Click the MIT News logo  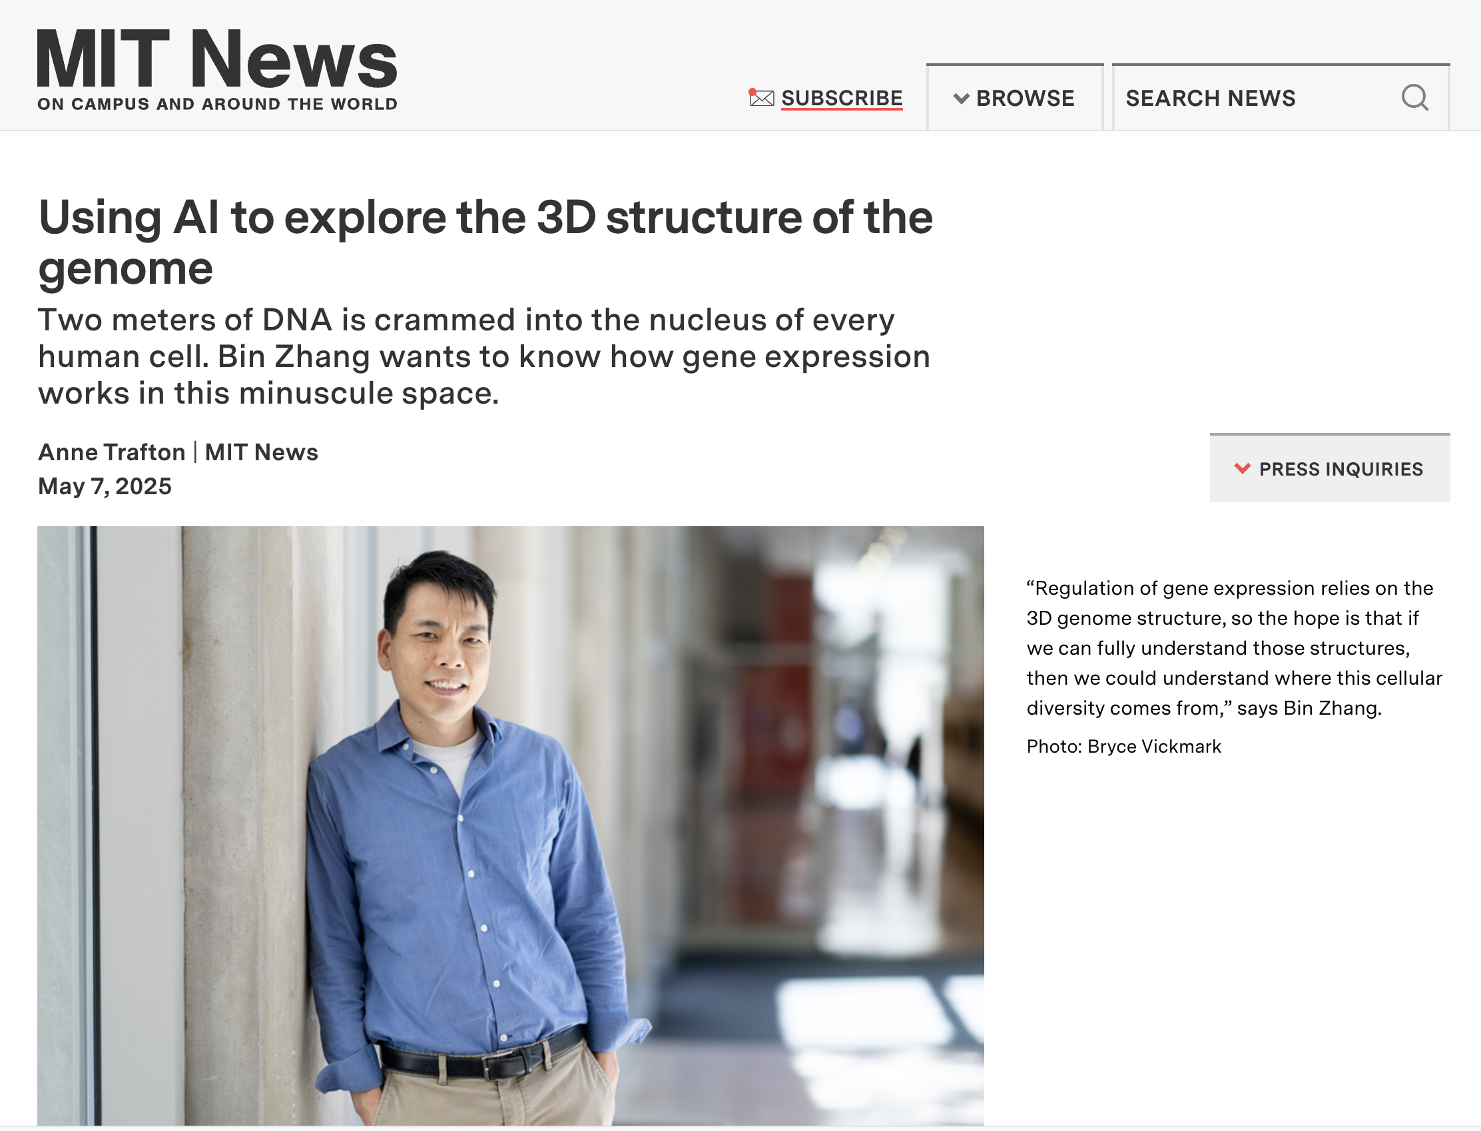pyautogui.click(x=216, y=59)
